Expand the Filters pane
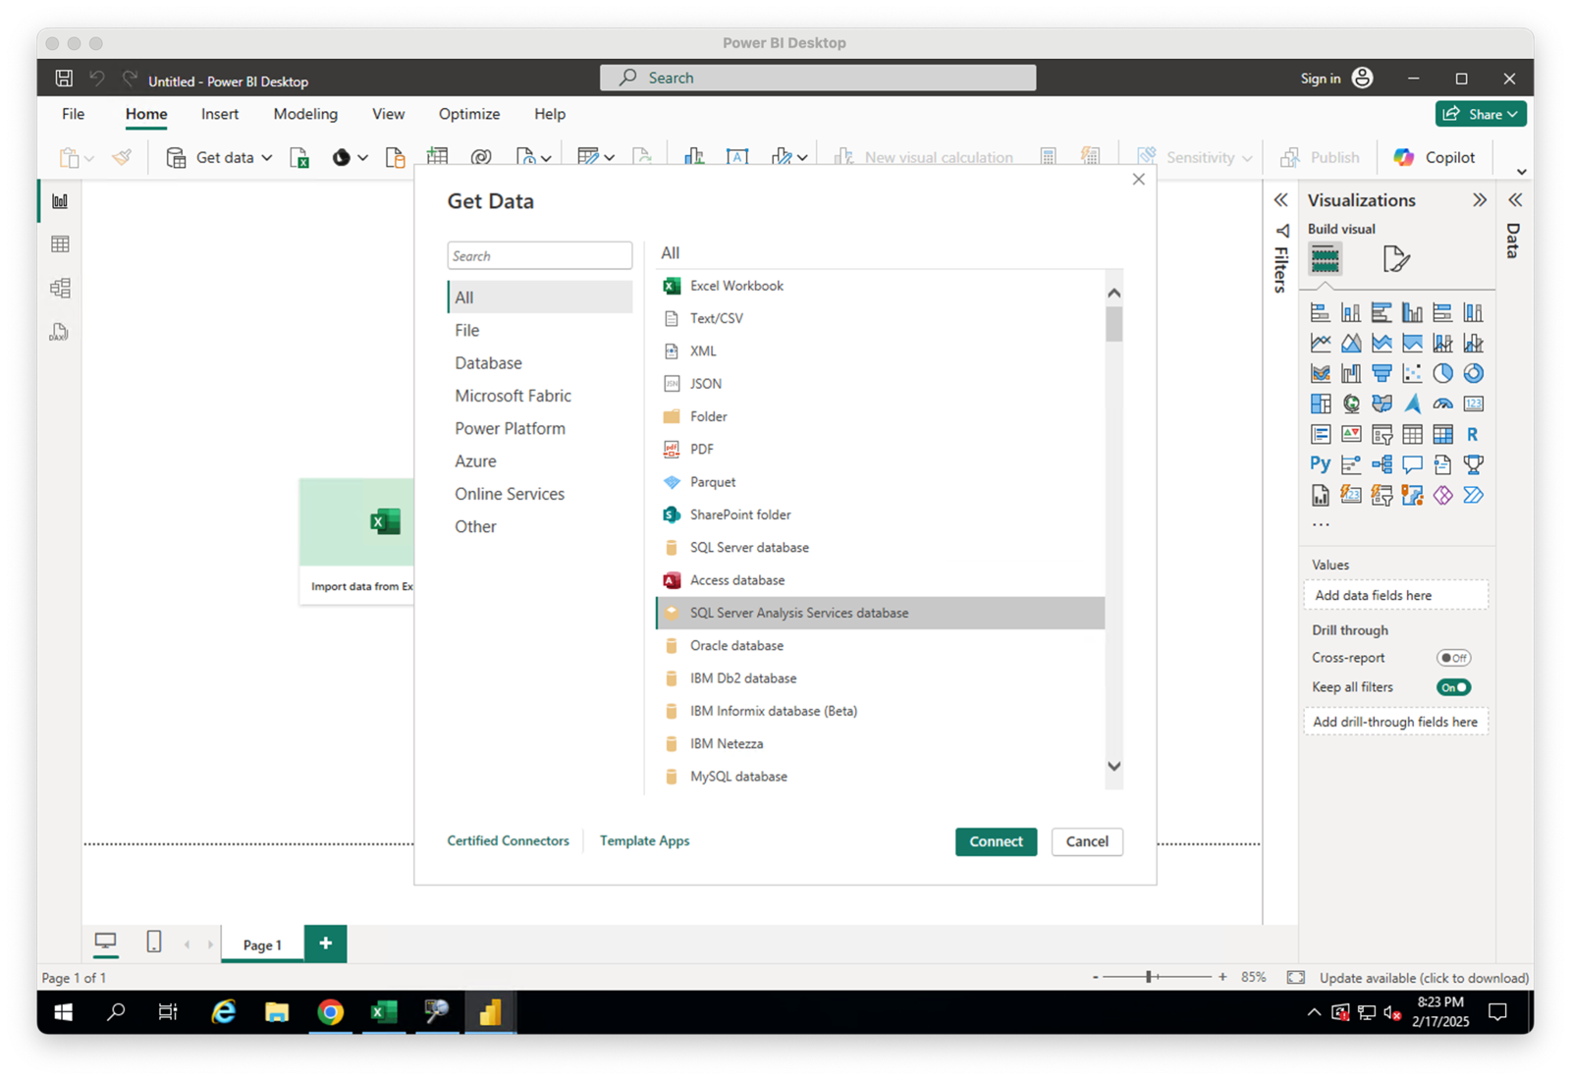1571x1080 pixels. [1280, 200]
